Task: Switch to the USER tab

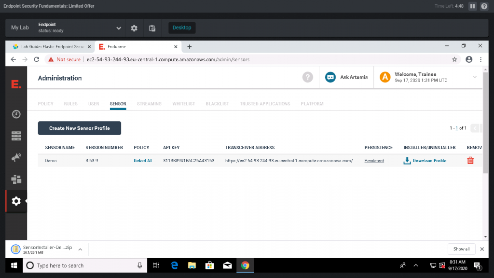Action: [94, 104]
